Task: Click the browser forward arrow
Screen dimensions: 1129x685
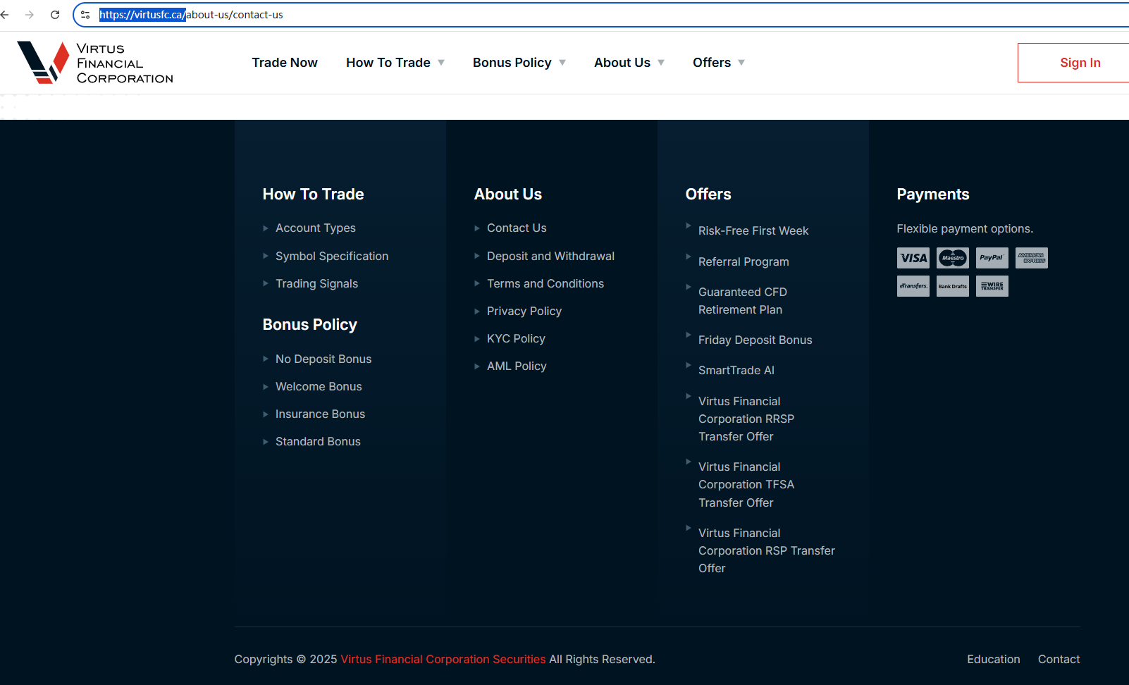Action: [x=30, y=15]
